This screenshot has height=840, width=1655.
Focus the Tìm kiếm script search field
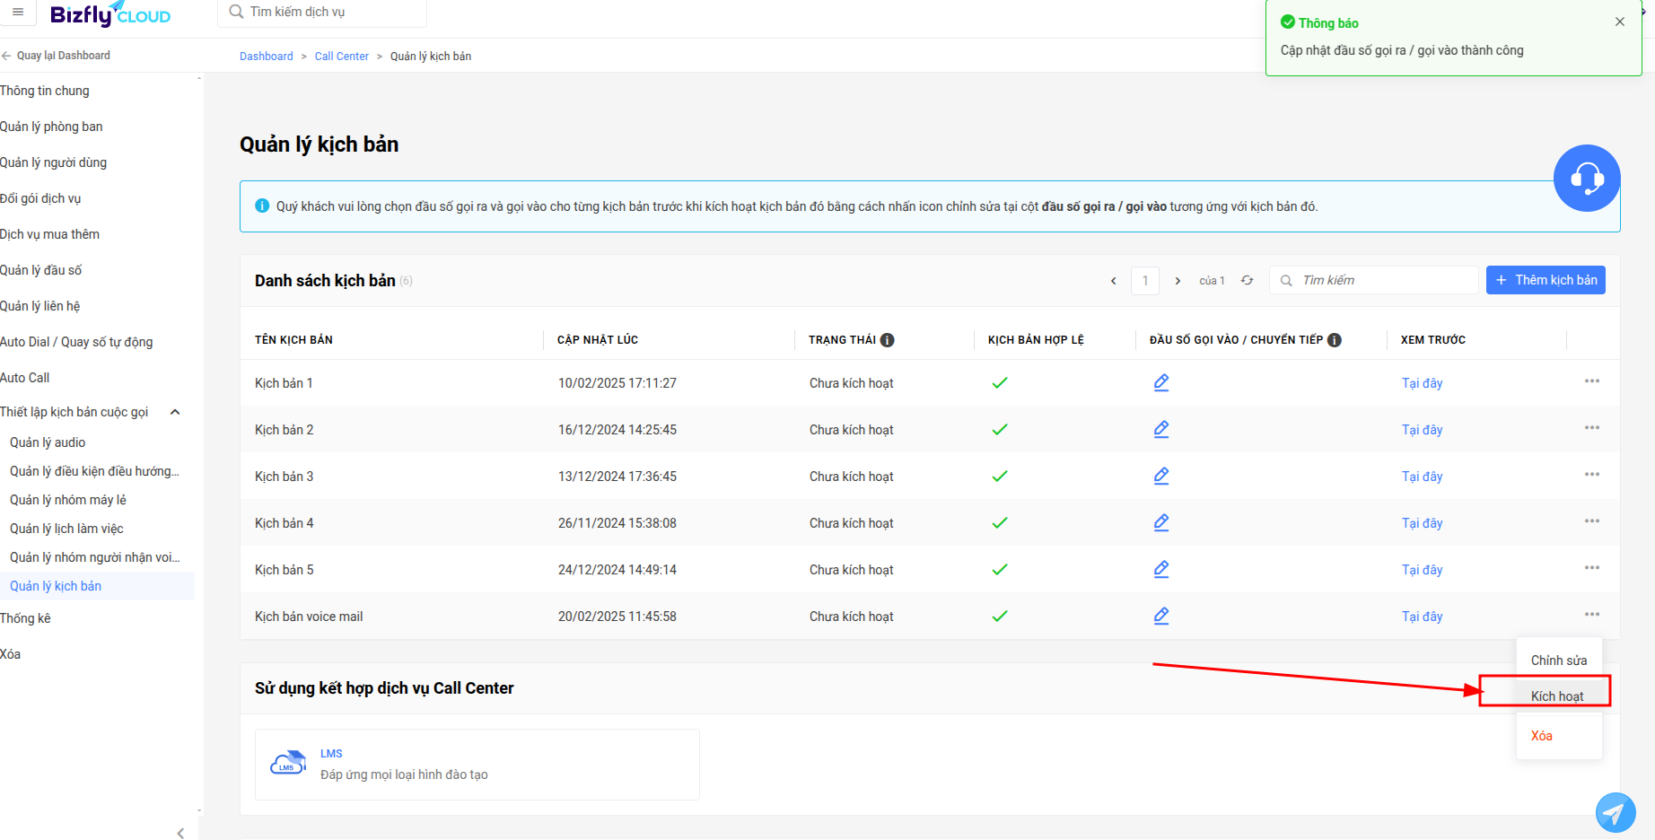[1374, 280]
